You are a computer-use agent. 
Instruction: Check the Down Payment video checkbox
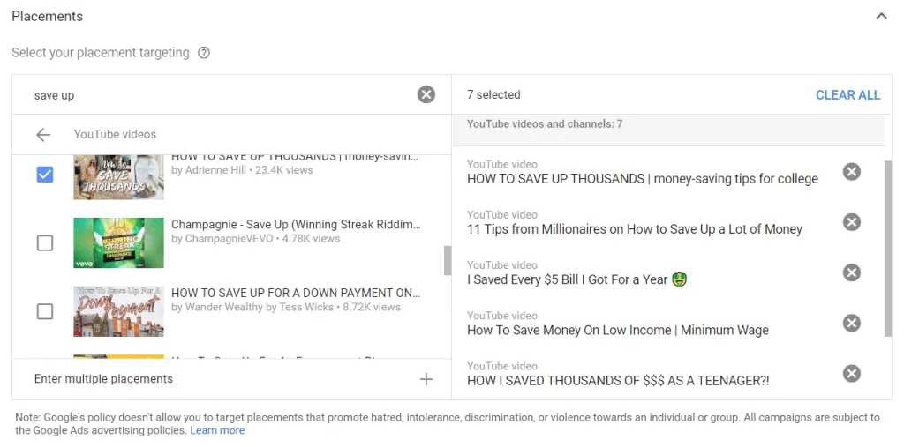click(45, 311)
